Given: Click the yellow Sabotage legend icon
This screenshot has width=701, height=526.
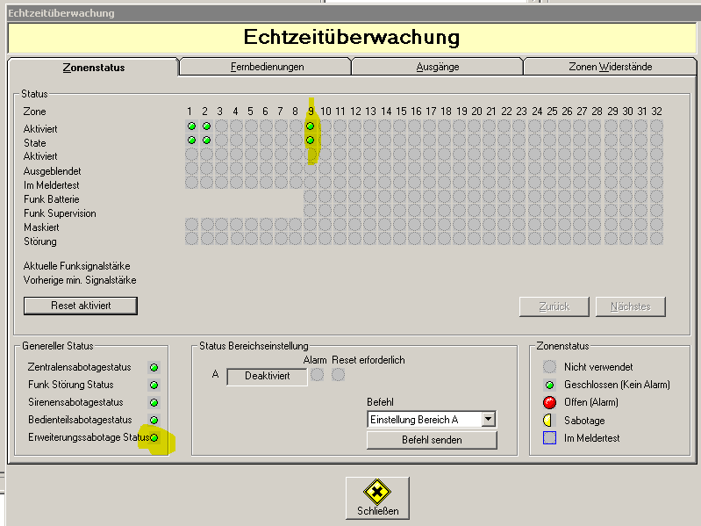Looking at the screenshot, I should pos(549,421).
